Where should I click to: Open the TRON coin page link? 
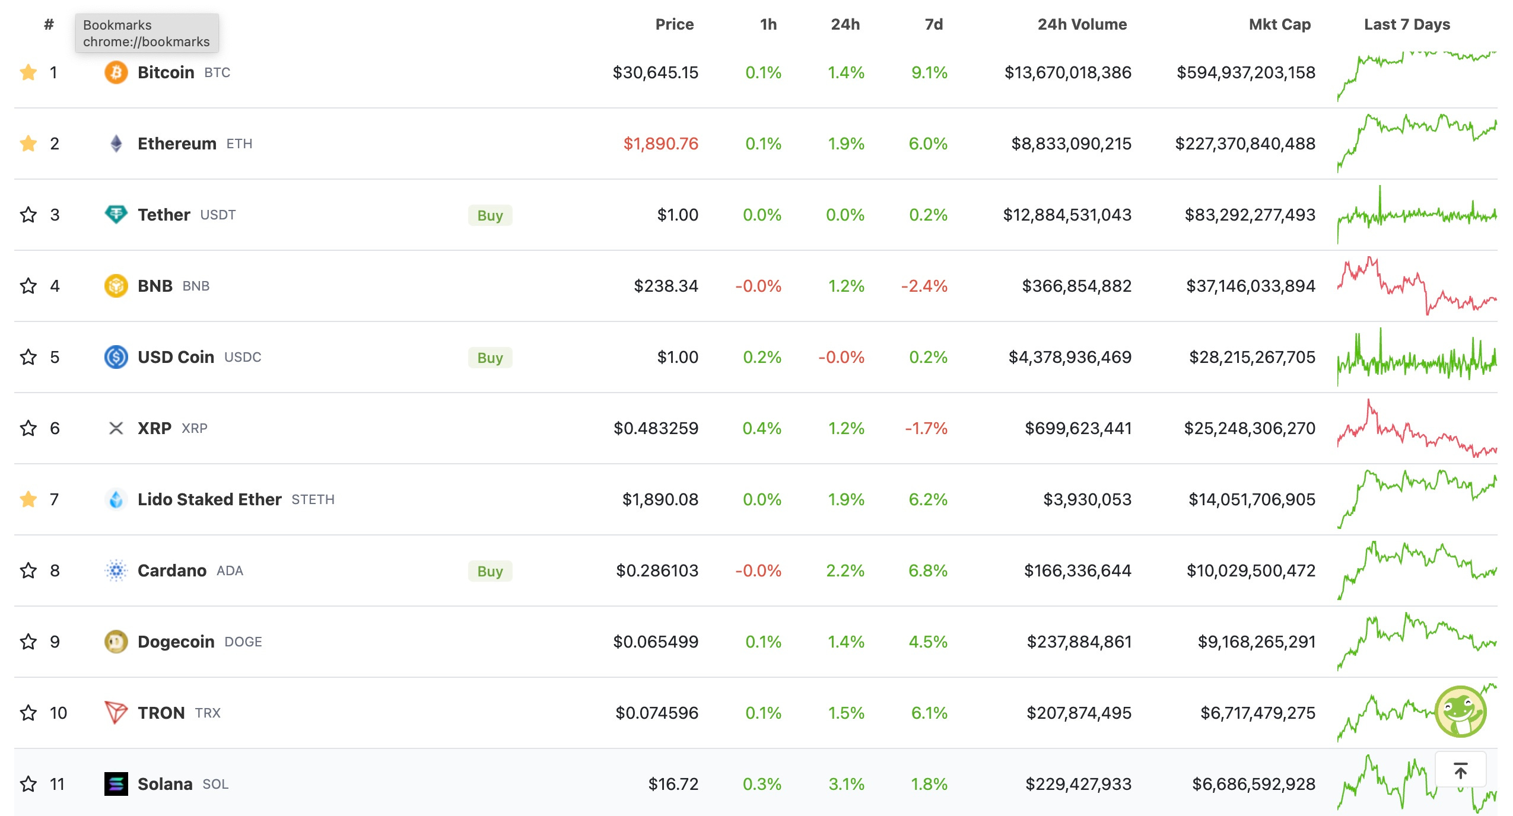pyautogui.click(x=161, y=713)
